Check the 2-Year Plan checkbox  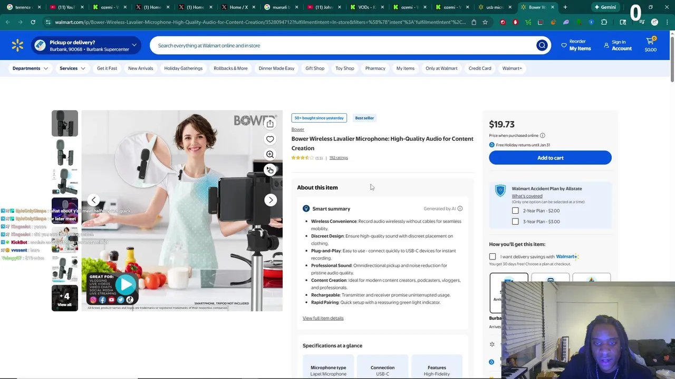(x=515, y=211)
